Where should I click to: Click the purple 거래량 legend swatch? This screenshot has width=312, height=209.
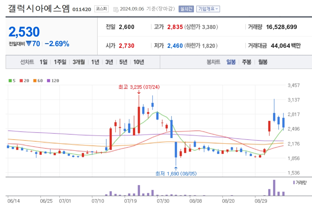pyautogui.click(x=294, y=182)
